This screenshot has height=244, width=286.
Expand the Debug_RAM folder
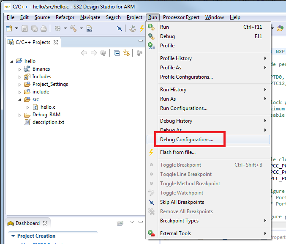(x=19, y=115)
